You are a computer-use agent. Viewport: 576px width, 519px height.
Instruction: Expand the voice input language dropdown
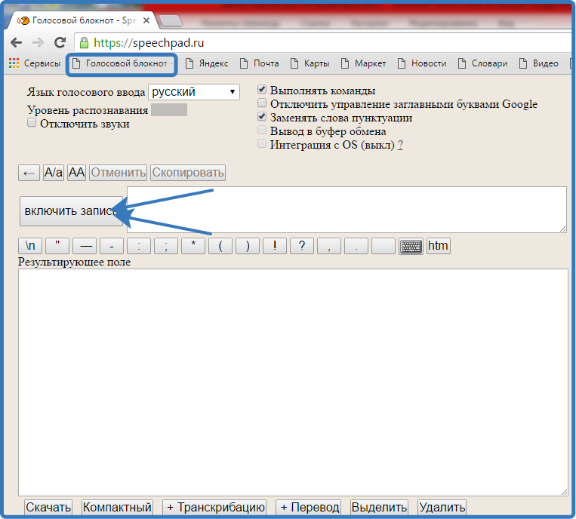click(x=194, y=92)
